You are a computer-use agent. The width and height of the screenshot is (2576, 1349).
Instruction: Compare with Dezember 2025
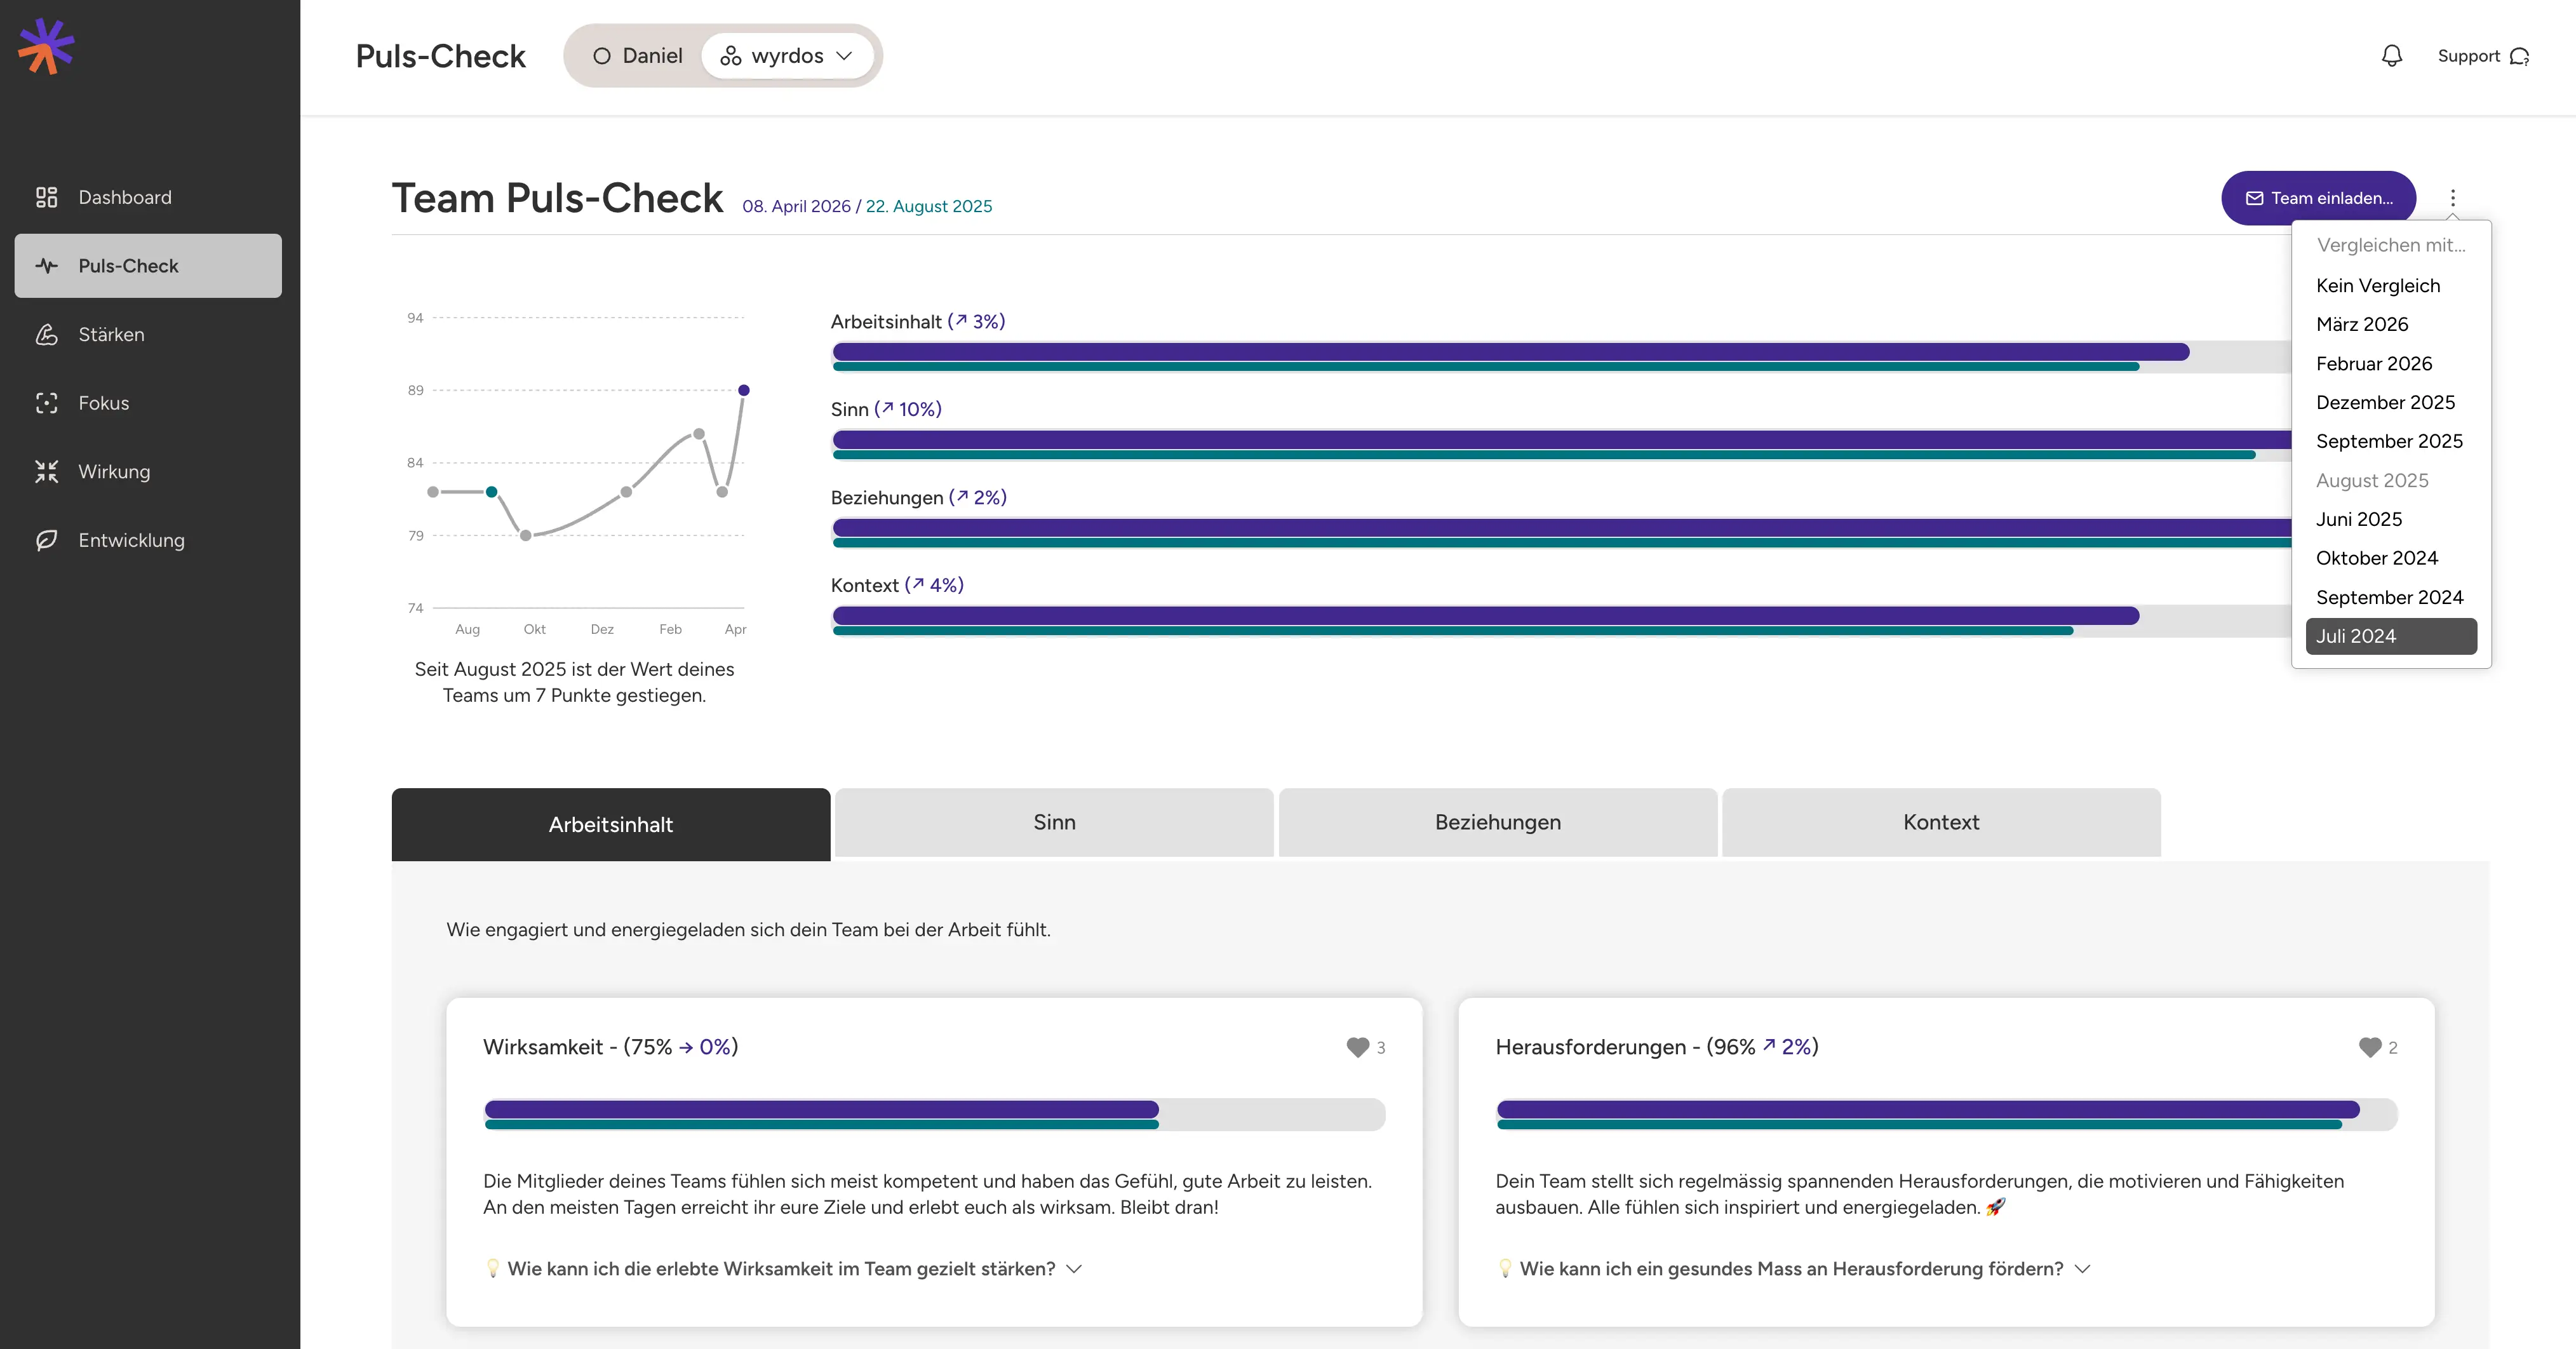coord(2391,402)
